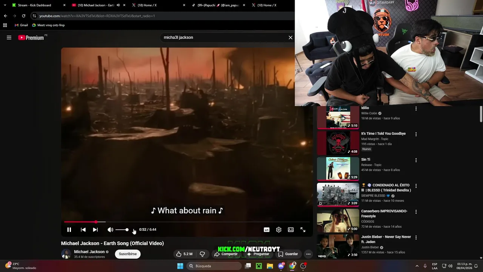Viewport: 483px width, 272px height.
Task: Seek along the red video progress bar
Action: tap(187, 222)
